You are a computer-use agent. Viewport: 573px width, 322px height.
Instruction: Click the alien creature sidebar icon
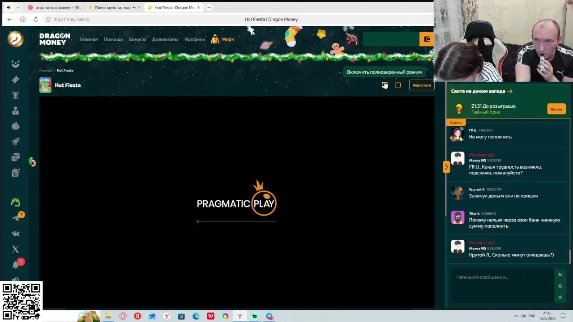[16, 95]
